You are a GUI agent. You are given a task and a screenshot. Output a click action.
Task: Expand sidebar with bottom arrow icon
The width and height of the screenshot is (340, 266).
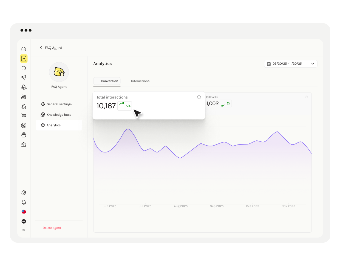coord(24,230)
